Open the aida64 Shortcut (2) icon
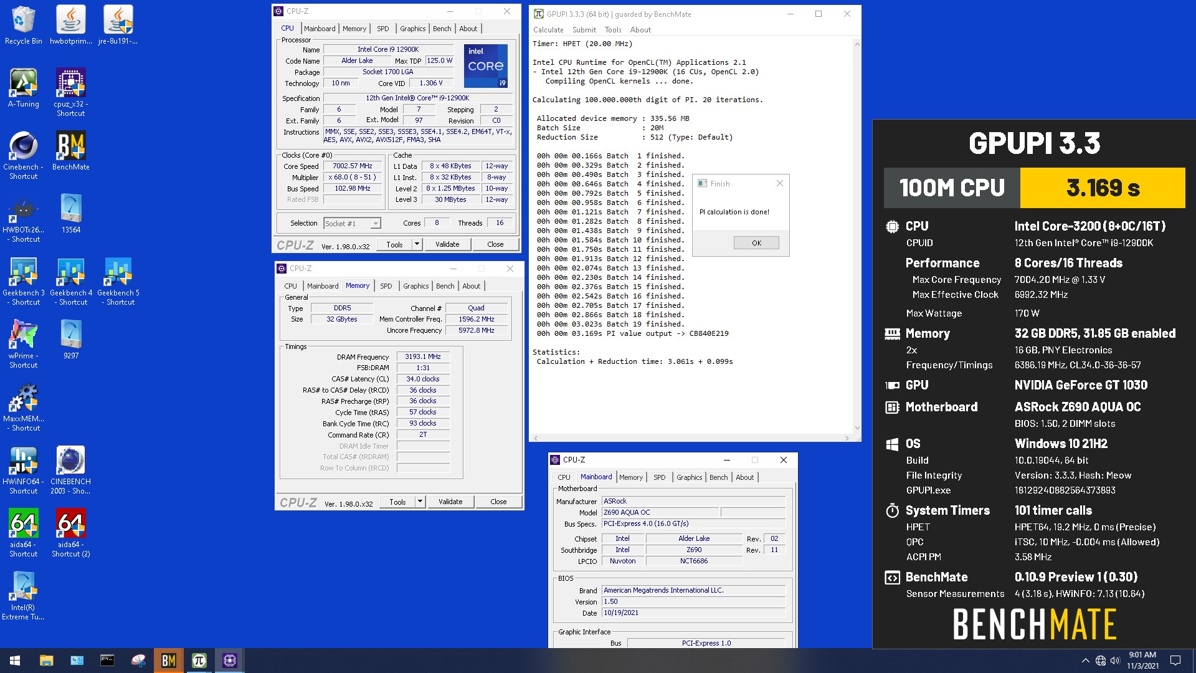Viewport: 1196px width, 673px height. 71,533
